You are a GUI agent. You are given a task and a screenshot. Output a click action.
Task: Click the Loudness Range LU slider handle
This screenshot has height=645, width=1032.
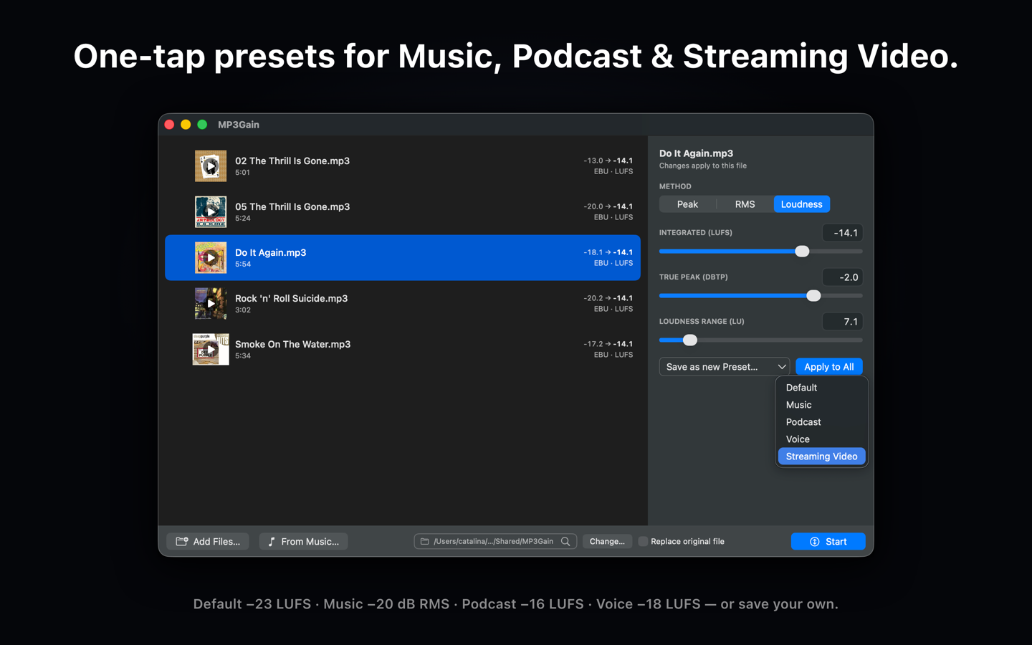coord(689,340)
